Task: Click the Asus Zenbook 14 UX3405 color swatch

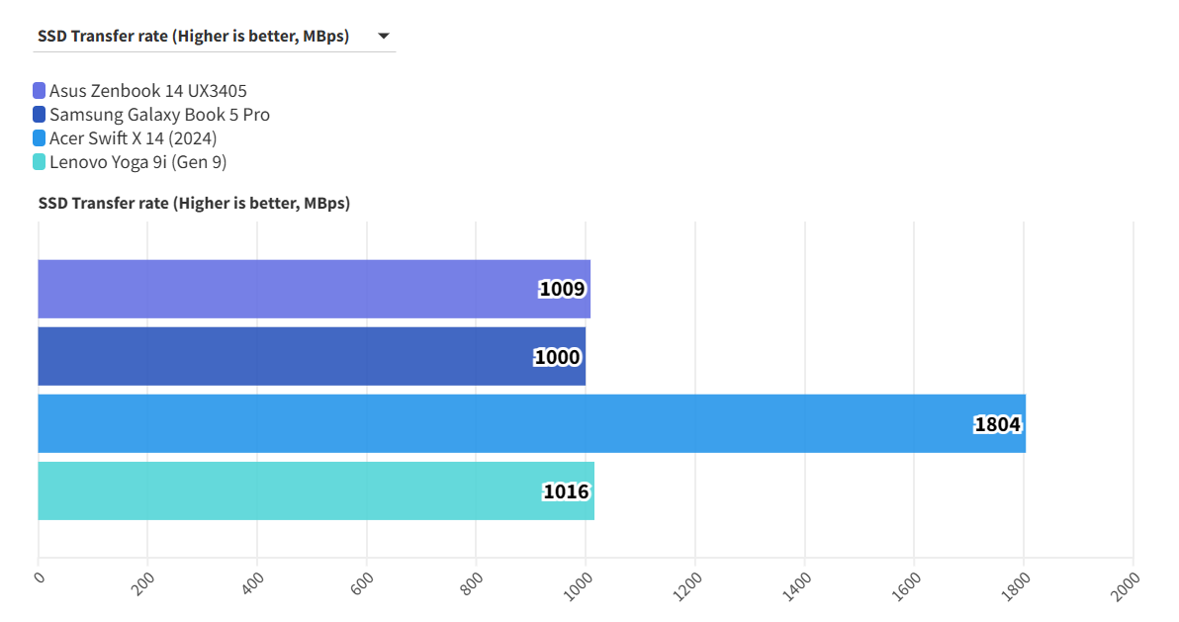Action: click(x=40, y=91)
